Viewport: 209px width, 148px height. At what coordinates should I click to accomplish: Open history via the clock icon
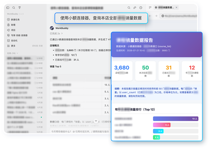point(141,8)
